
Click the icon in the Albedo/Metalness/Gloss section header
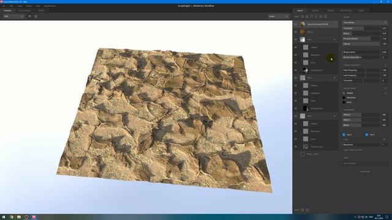[x=385, y=88]
